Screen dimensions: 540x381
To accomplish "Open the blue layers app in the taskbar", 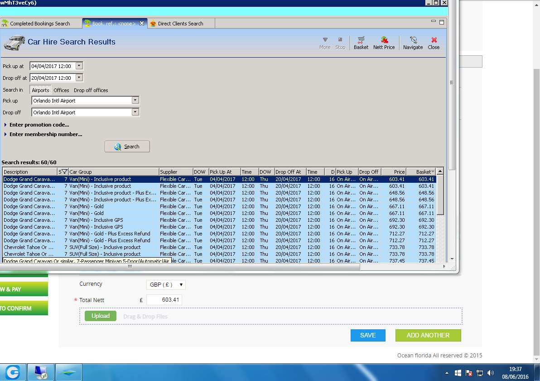I will 68,372.
